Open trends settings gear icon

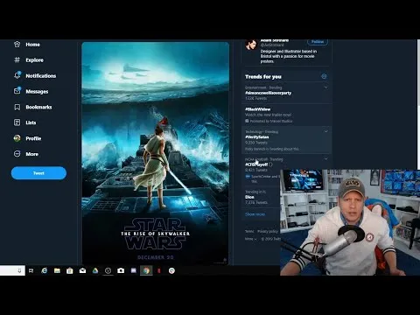[x=324, y=76]
